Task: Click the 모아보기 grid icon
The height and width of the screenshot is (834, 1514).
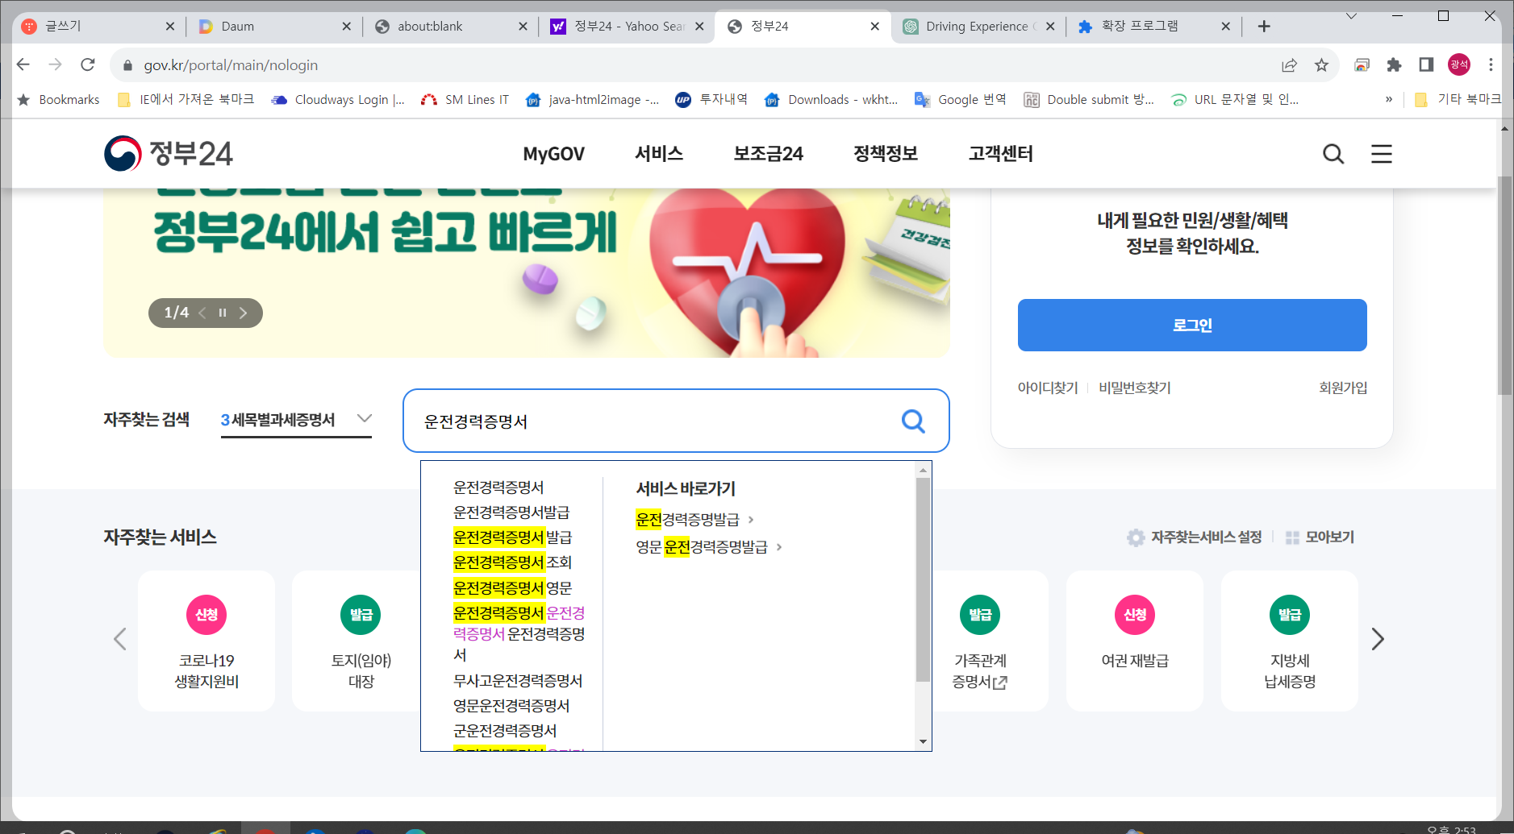Action: (x=1291, y=537)
